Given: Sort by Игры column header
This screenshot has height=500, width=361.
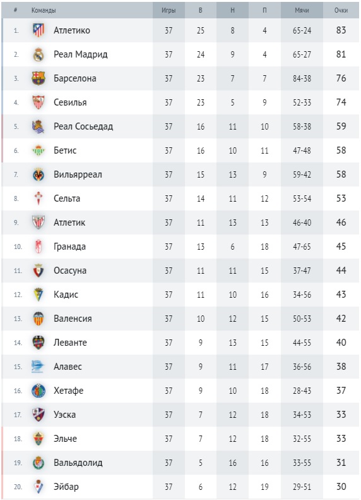Looking at the screenshot, I should tap(169, 10).
